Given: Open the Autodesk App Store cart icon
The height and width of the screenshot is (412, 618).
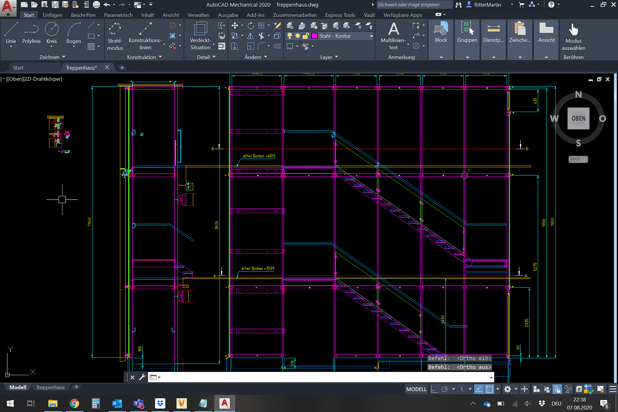Looking at the screenshot, I should (x=522, y=5).
